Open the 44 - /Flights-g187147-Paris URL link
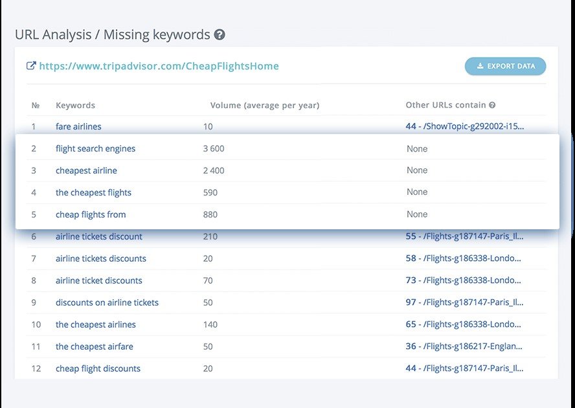 (x=464, y=368)
